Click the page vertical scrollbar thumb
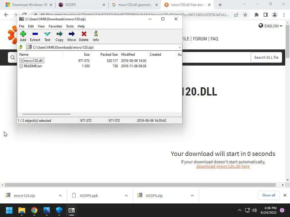The image size is (290, 217). pyautogui.click(x=287, y=41)
